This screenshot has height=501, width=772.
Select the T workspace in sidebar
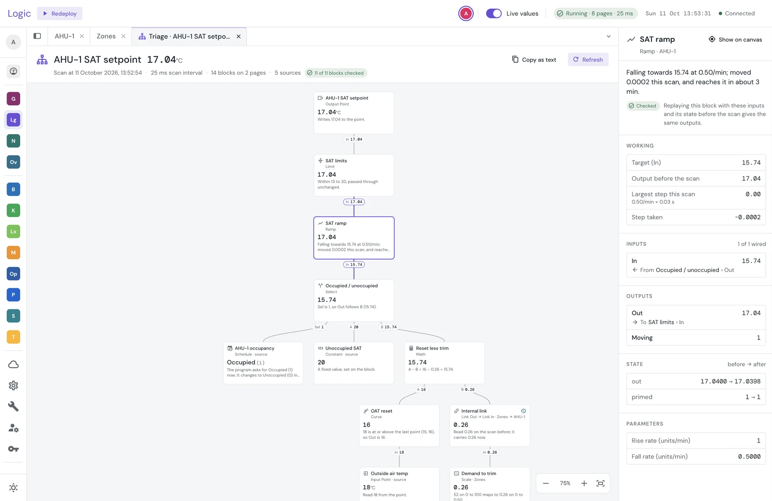14,337
